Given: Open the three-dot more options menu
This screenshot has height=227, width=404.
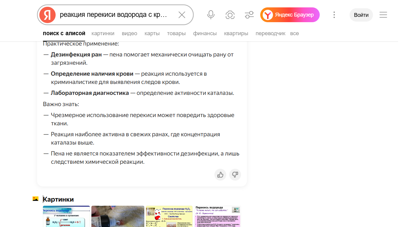Looking at the screenshot, I should [x=334, y=15].
